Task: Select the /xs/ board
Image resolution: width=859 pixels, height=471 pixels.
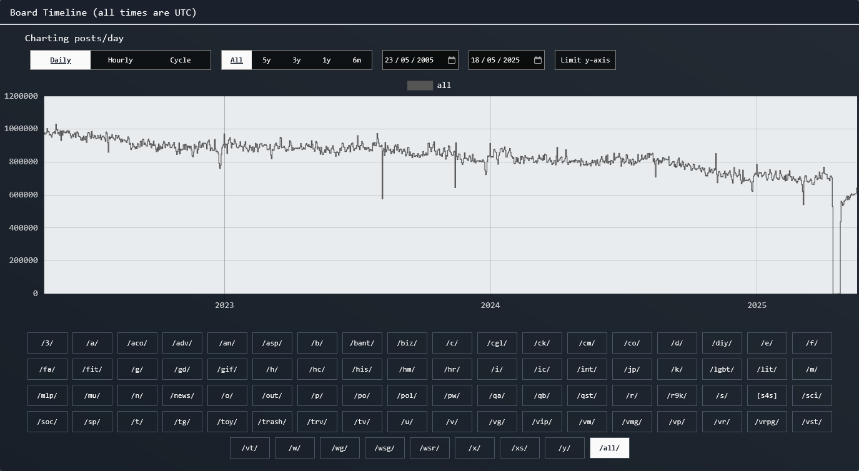Action: click(x=520, y=448)
